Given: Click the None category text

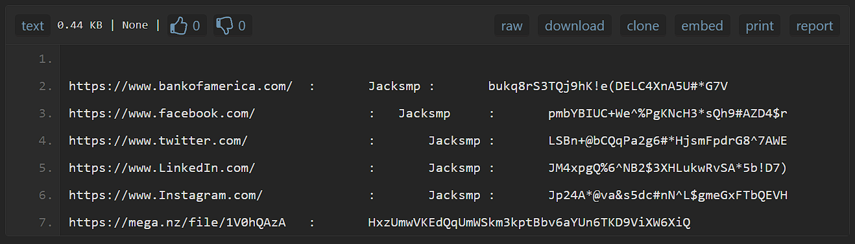Looking at the screenshot, I should [x=135, y=26].
